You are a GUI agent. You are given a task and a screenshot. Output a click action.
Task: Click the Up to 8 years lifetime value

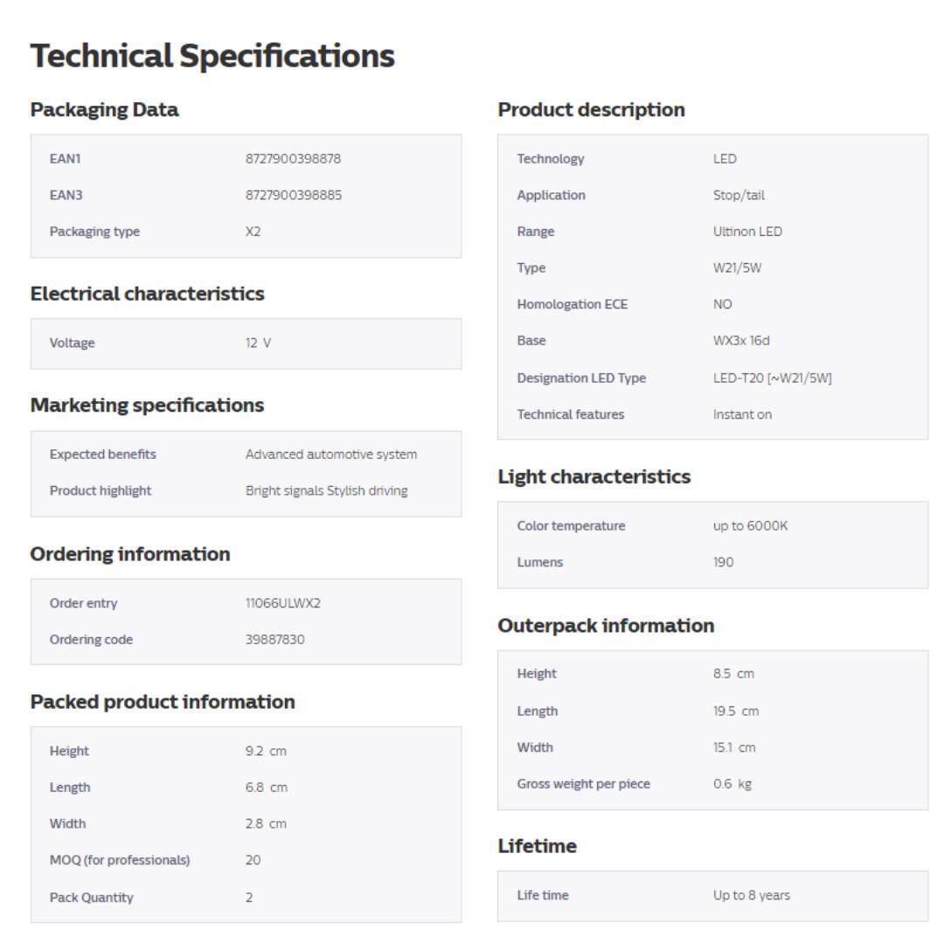click(751, 895)
